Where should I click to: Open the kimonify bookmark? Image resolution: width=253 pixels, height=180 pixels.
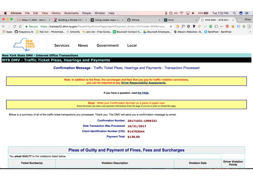[x=73, y=32]
